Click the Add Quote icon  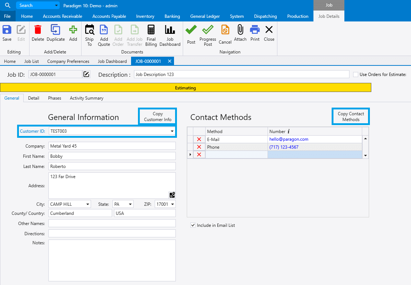(x=104, y=30)
